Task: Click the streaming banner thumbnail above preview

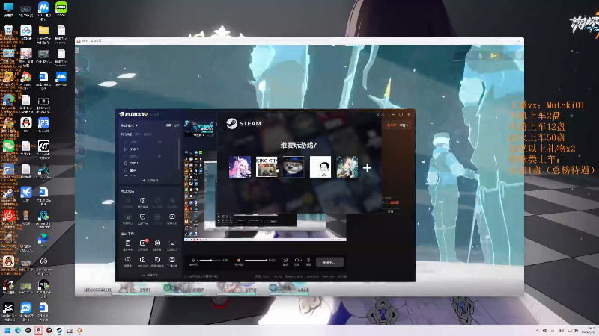Action: pyautogui.click(x=199, y=128)
